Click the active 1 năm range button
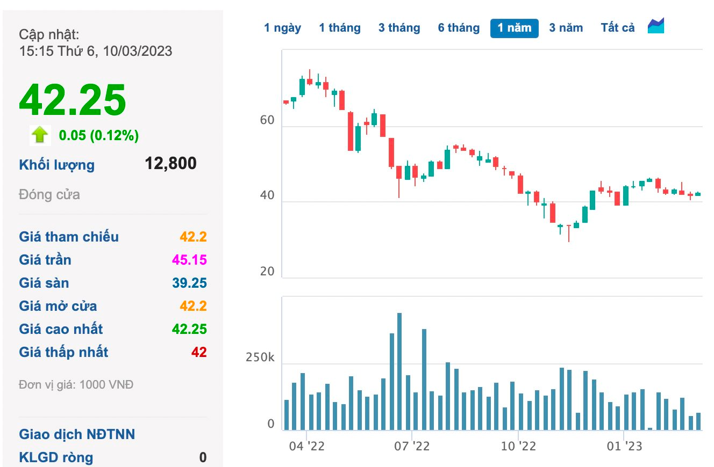The width and height of the screenshot is (714, 467). tap(515, 28)
